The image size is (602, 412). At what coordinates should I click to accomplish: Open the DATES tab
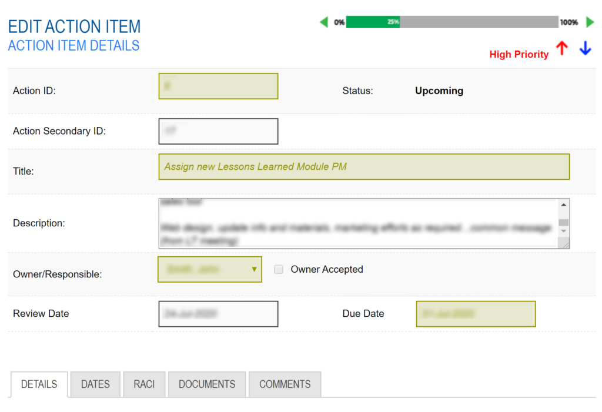coord(95,384)
